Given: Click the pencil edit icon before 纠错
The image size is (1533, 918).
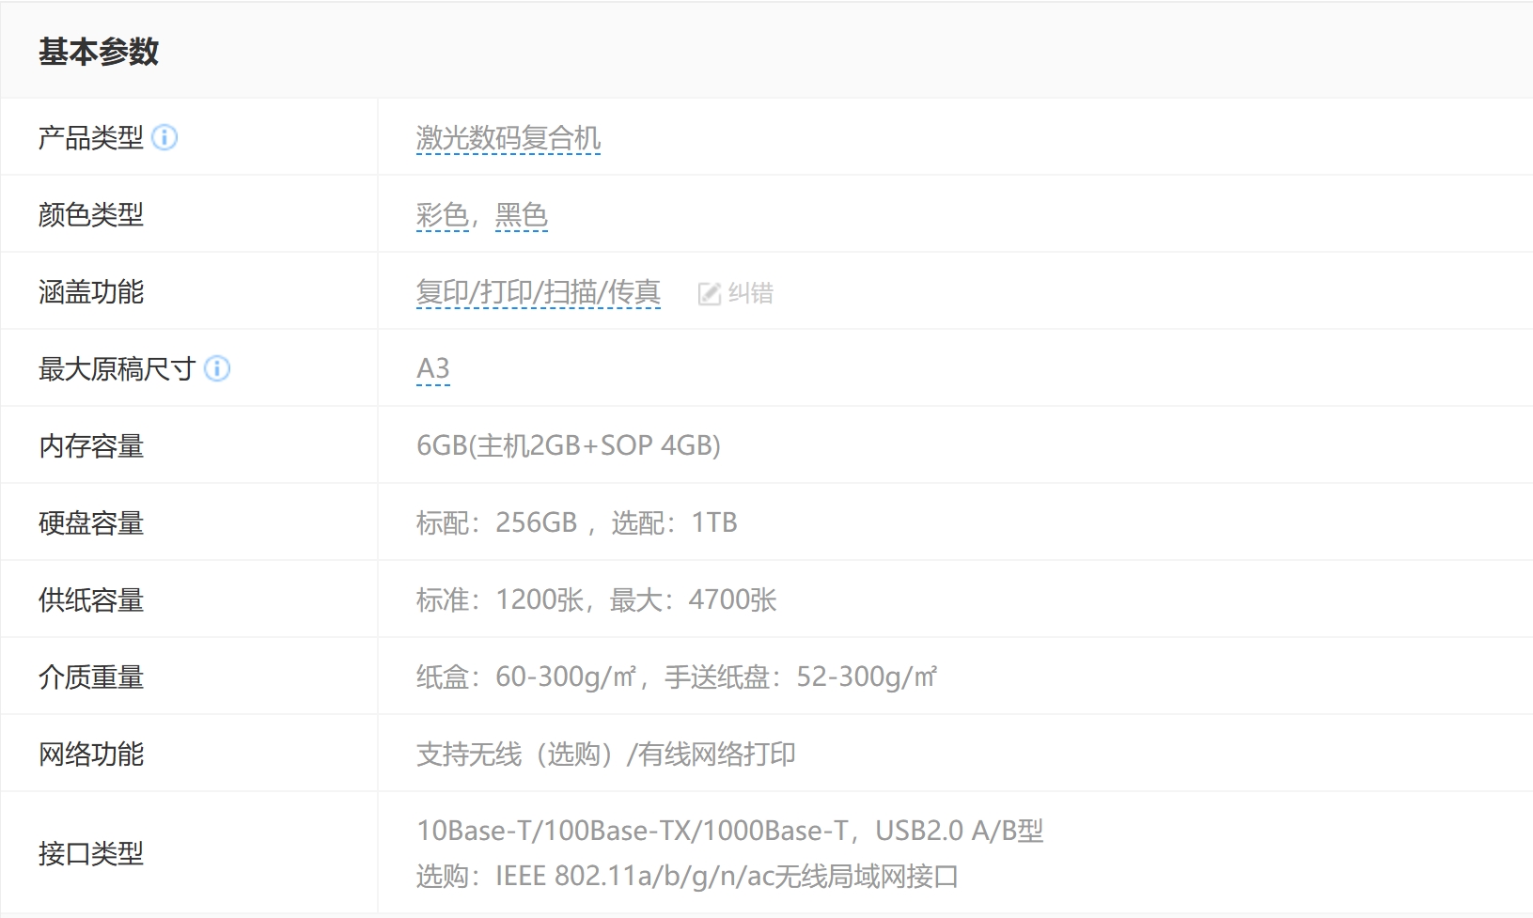Looking at the screenshot, I should [709, 294].
